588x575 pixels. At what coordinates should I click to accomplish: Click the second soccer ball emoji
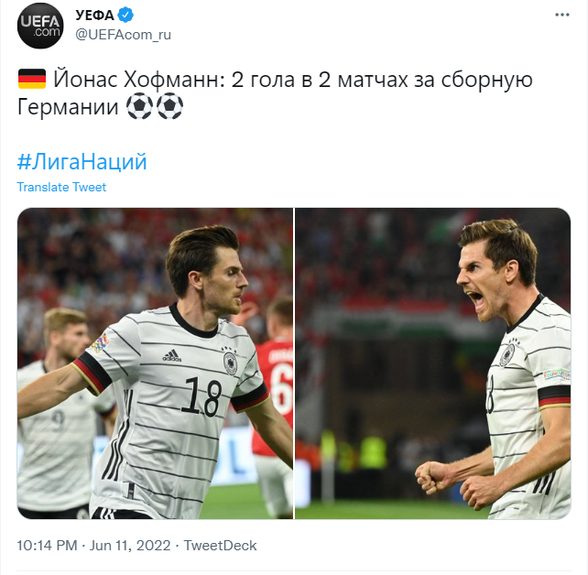click(x=169, y=106)
